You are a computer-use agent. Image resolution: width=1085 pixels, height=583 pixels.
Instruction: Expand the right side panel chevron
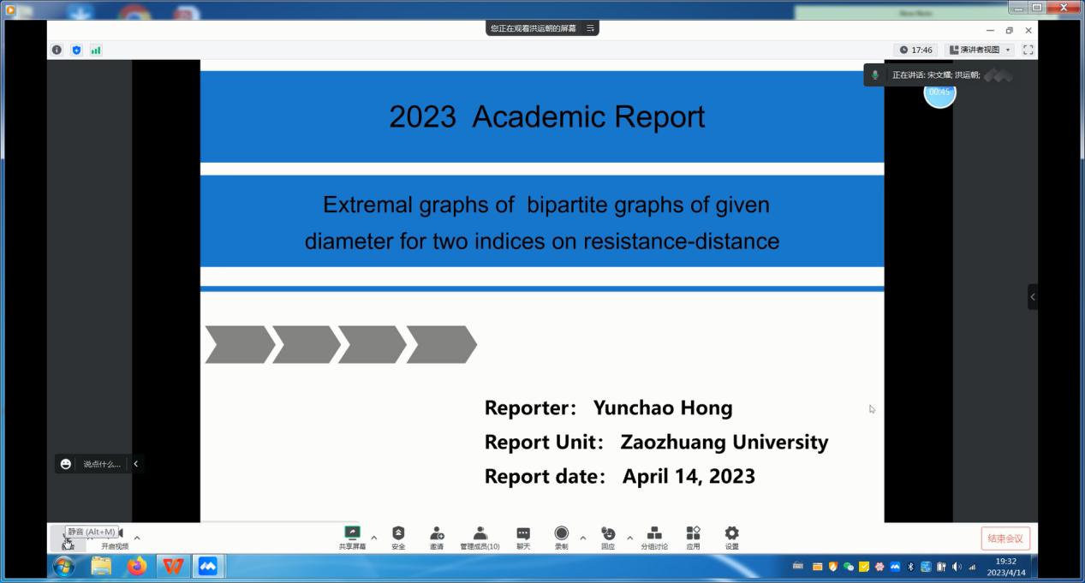point(1033,297)
